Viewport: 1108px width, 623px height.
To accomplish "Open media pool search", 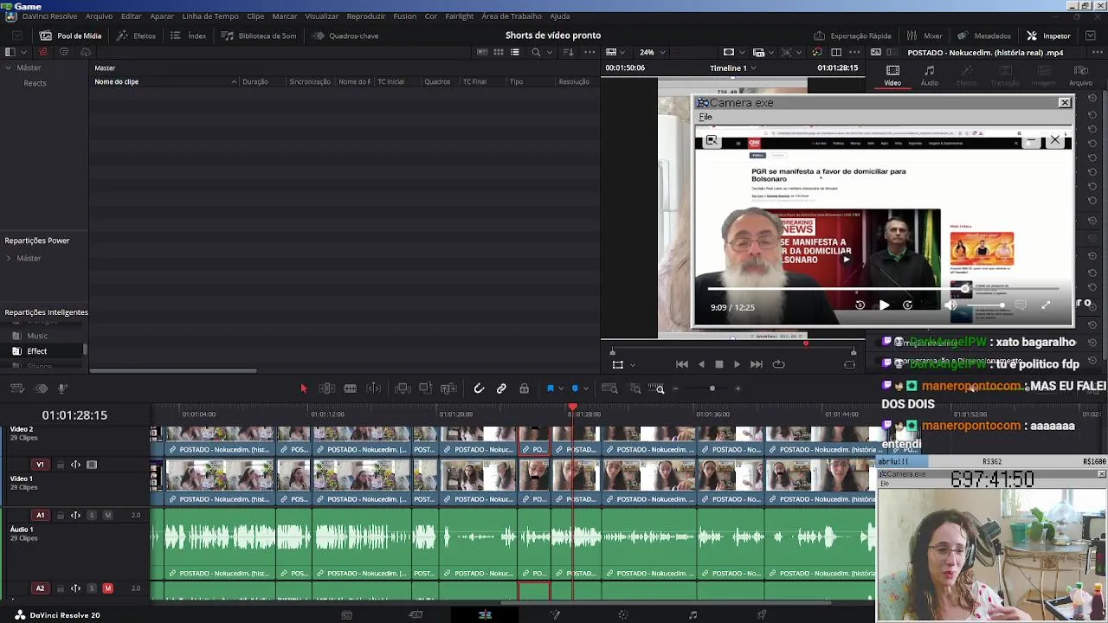I will coord(536,52).
